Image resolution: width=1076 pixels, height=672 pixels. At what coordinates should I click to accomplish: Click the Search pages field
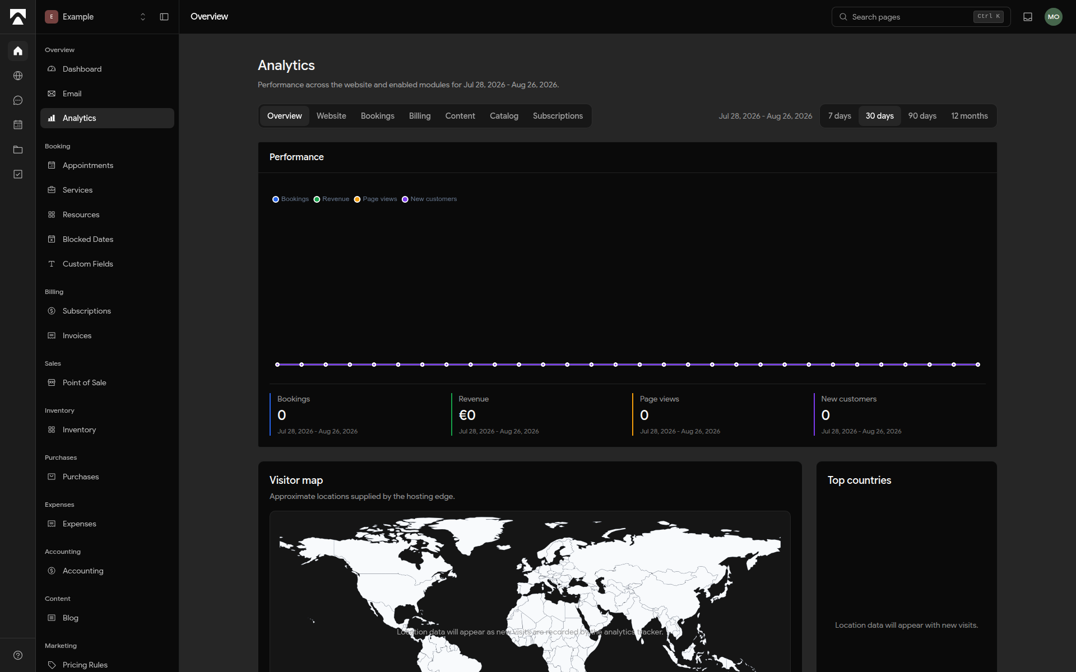(921, 17)
